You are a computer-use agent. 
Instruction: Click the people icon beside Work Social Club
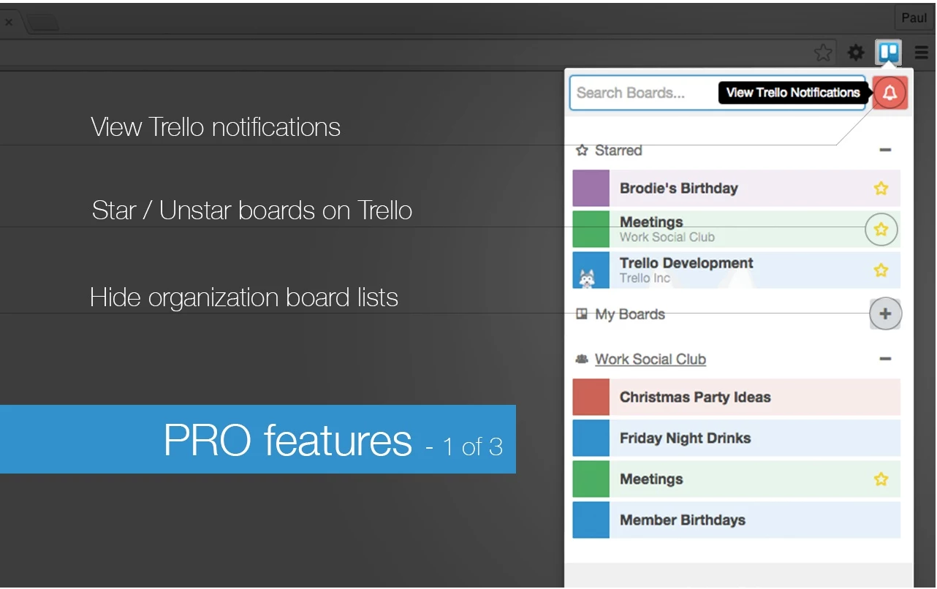(x=581, y=359)
